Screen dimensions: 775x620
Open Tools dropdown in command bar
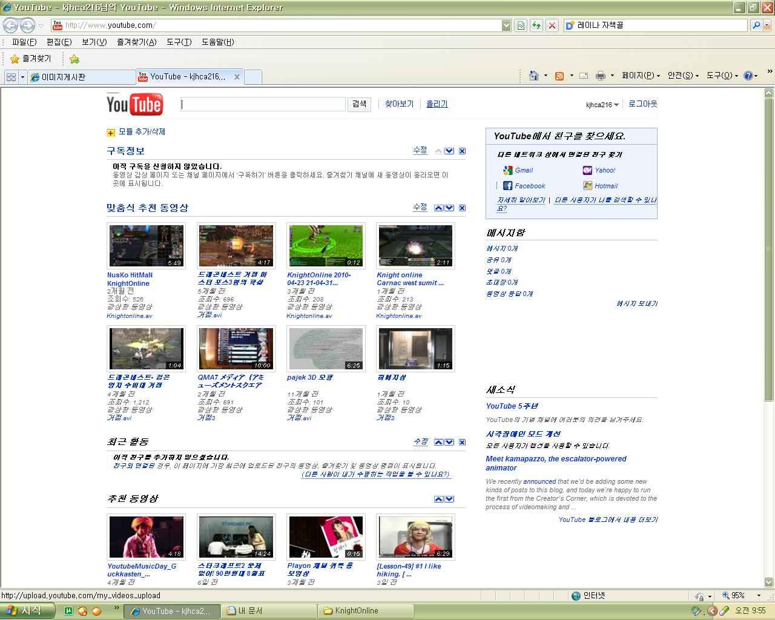[722, 76]
